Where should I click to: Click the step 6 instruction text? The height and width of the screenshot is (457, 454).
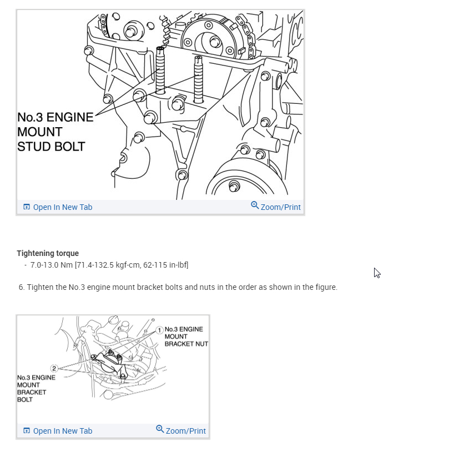tap(178, 287)
